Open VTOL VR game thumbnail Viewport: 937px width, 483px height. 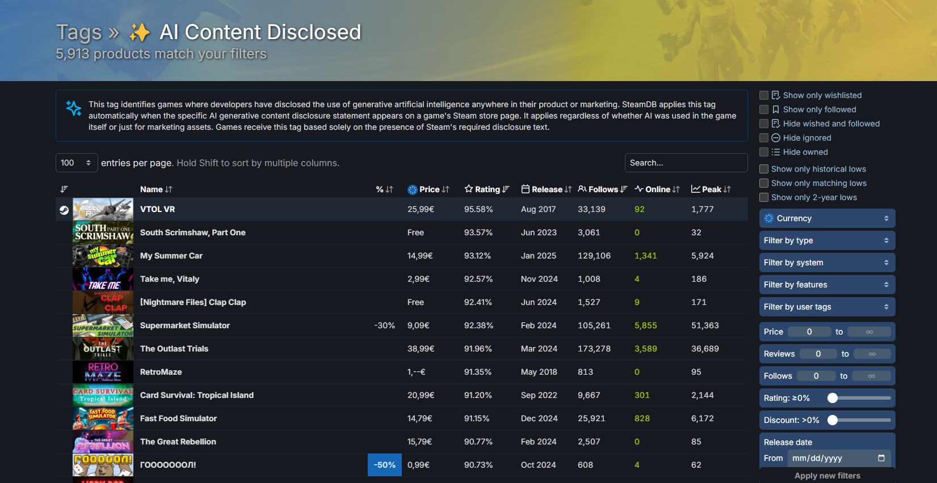tap(103, 209)
